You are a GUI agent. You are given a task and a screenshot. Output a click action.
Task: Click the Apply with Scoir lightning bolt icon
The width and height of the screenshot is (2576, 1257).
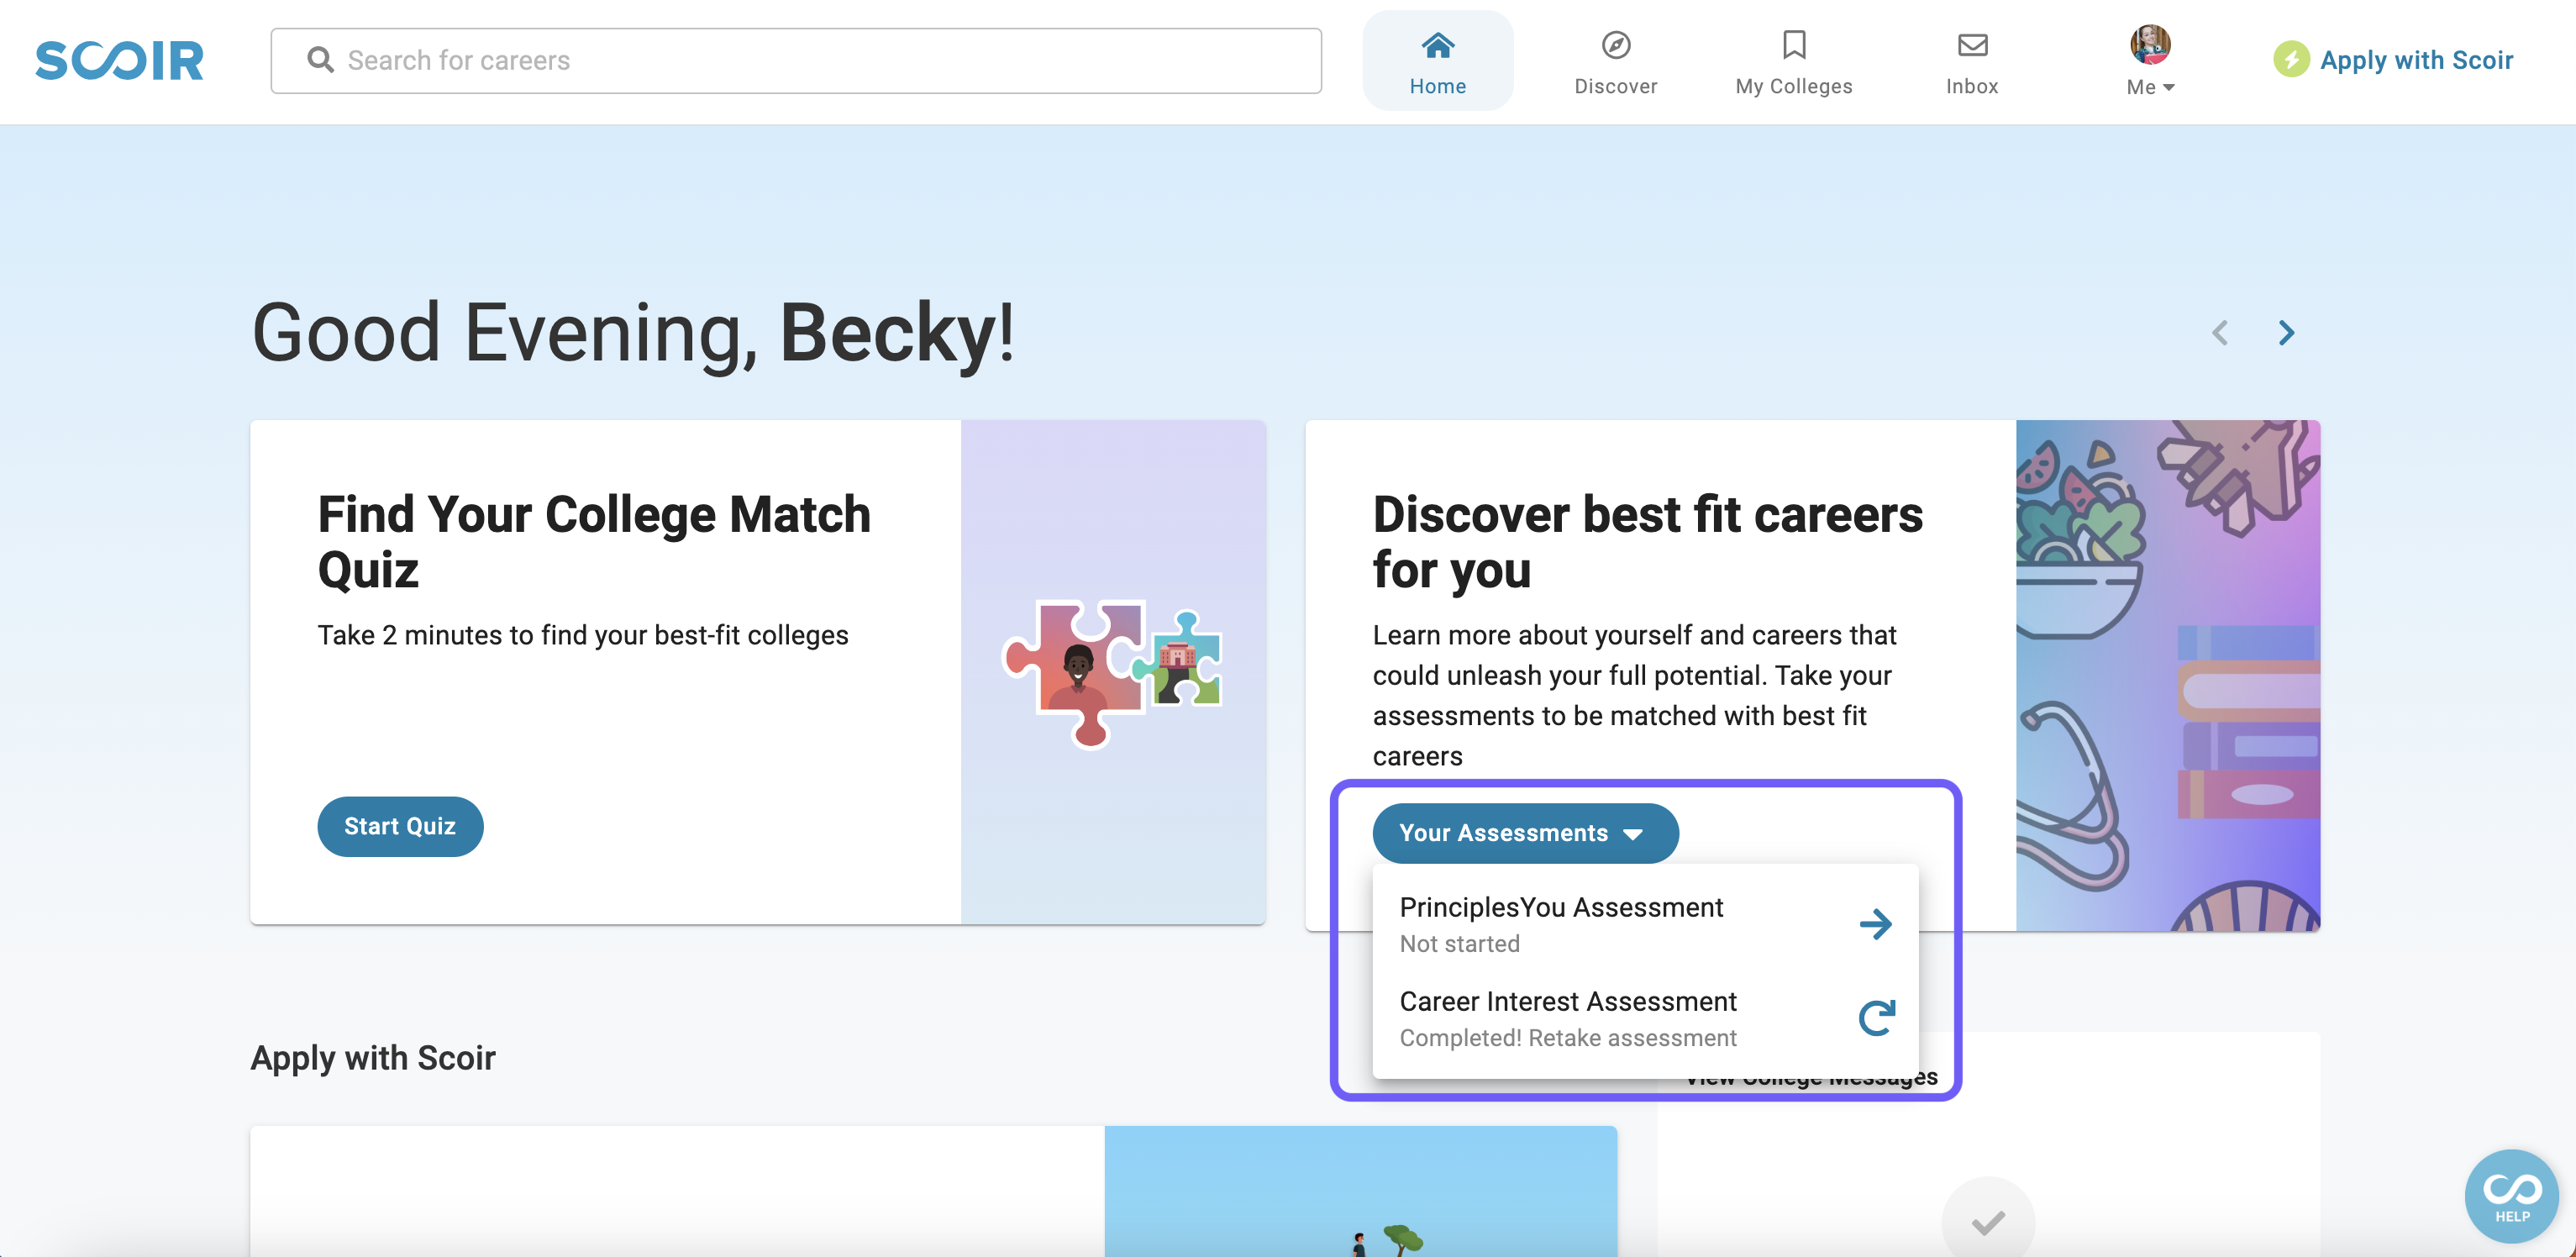(x=2289, y=60)
